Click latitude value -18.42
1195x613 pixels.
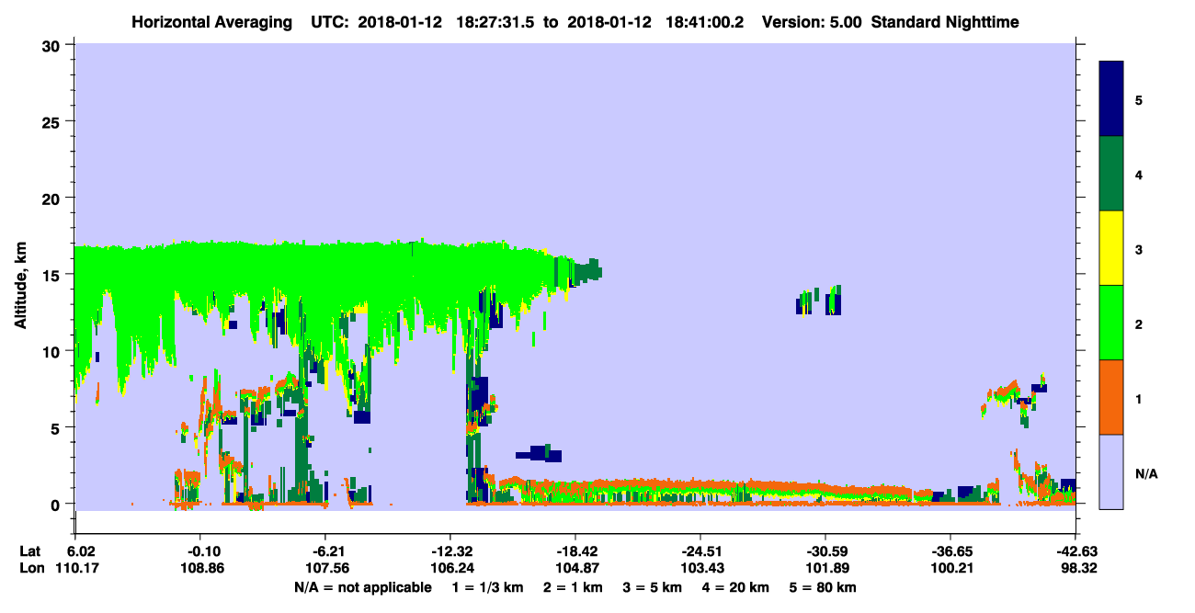point(575,551)
